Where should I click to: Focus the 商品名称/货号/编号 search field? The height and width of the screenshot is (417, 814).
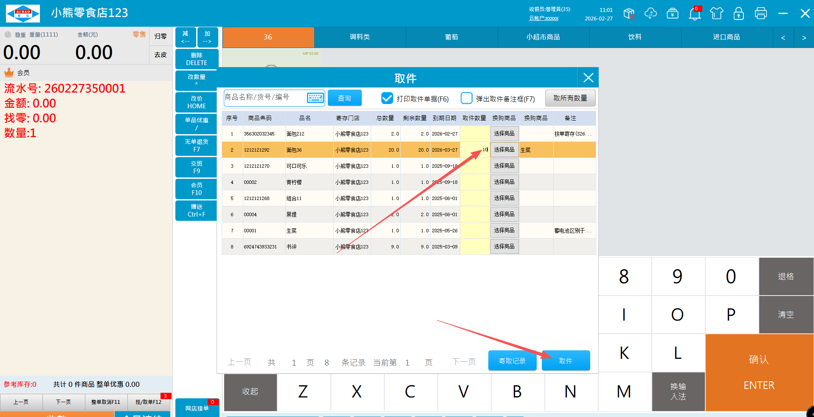click(x=264, y=98)
